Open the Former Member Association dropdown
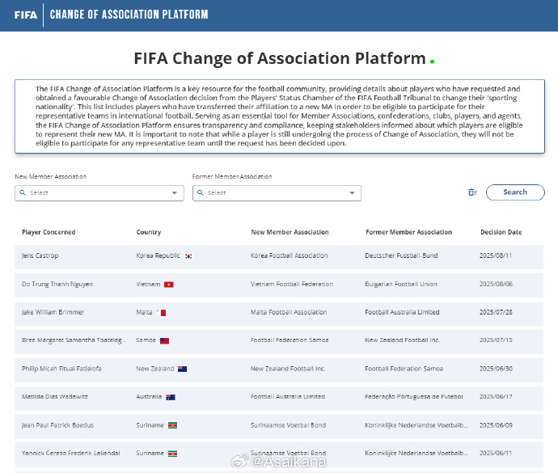The width and height of the screenshot is (558, 473). [x=271, y=193]
